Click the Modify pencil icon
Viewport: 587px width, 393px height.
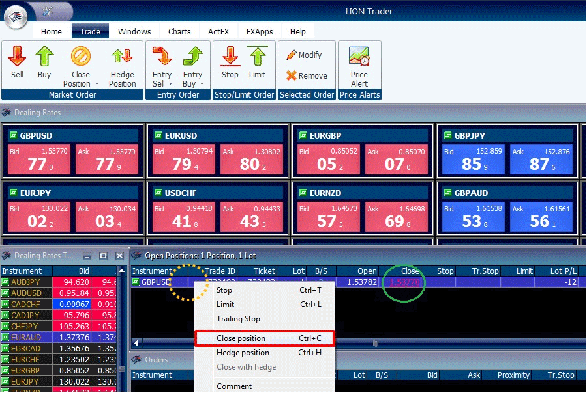pos(292,55)
